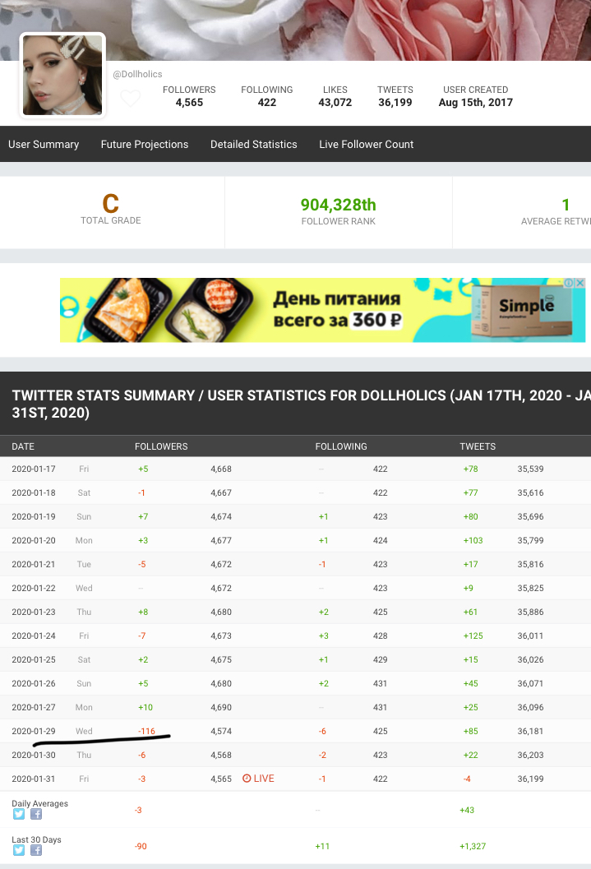Open the Future Projections tab
The height and width of the screenshot is (869, 591).
pos(145,144)
